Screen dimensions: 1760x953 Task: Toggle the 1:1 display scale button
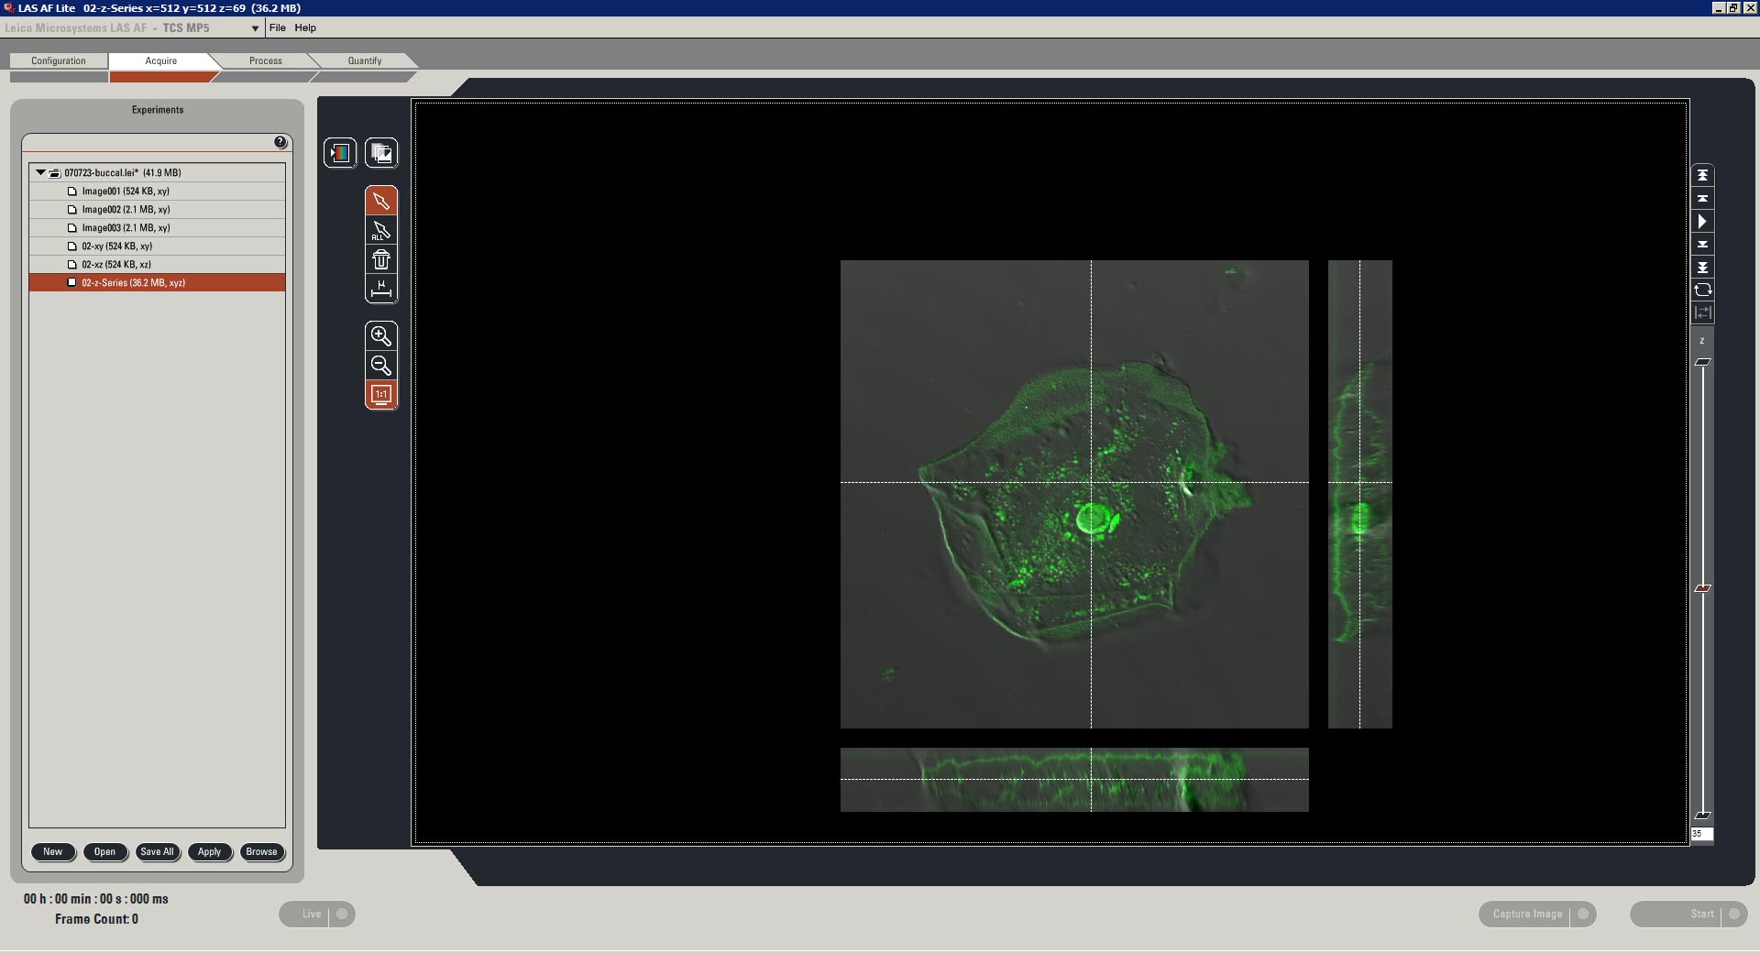381,395
